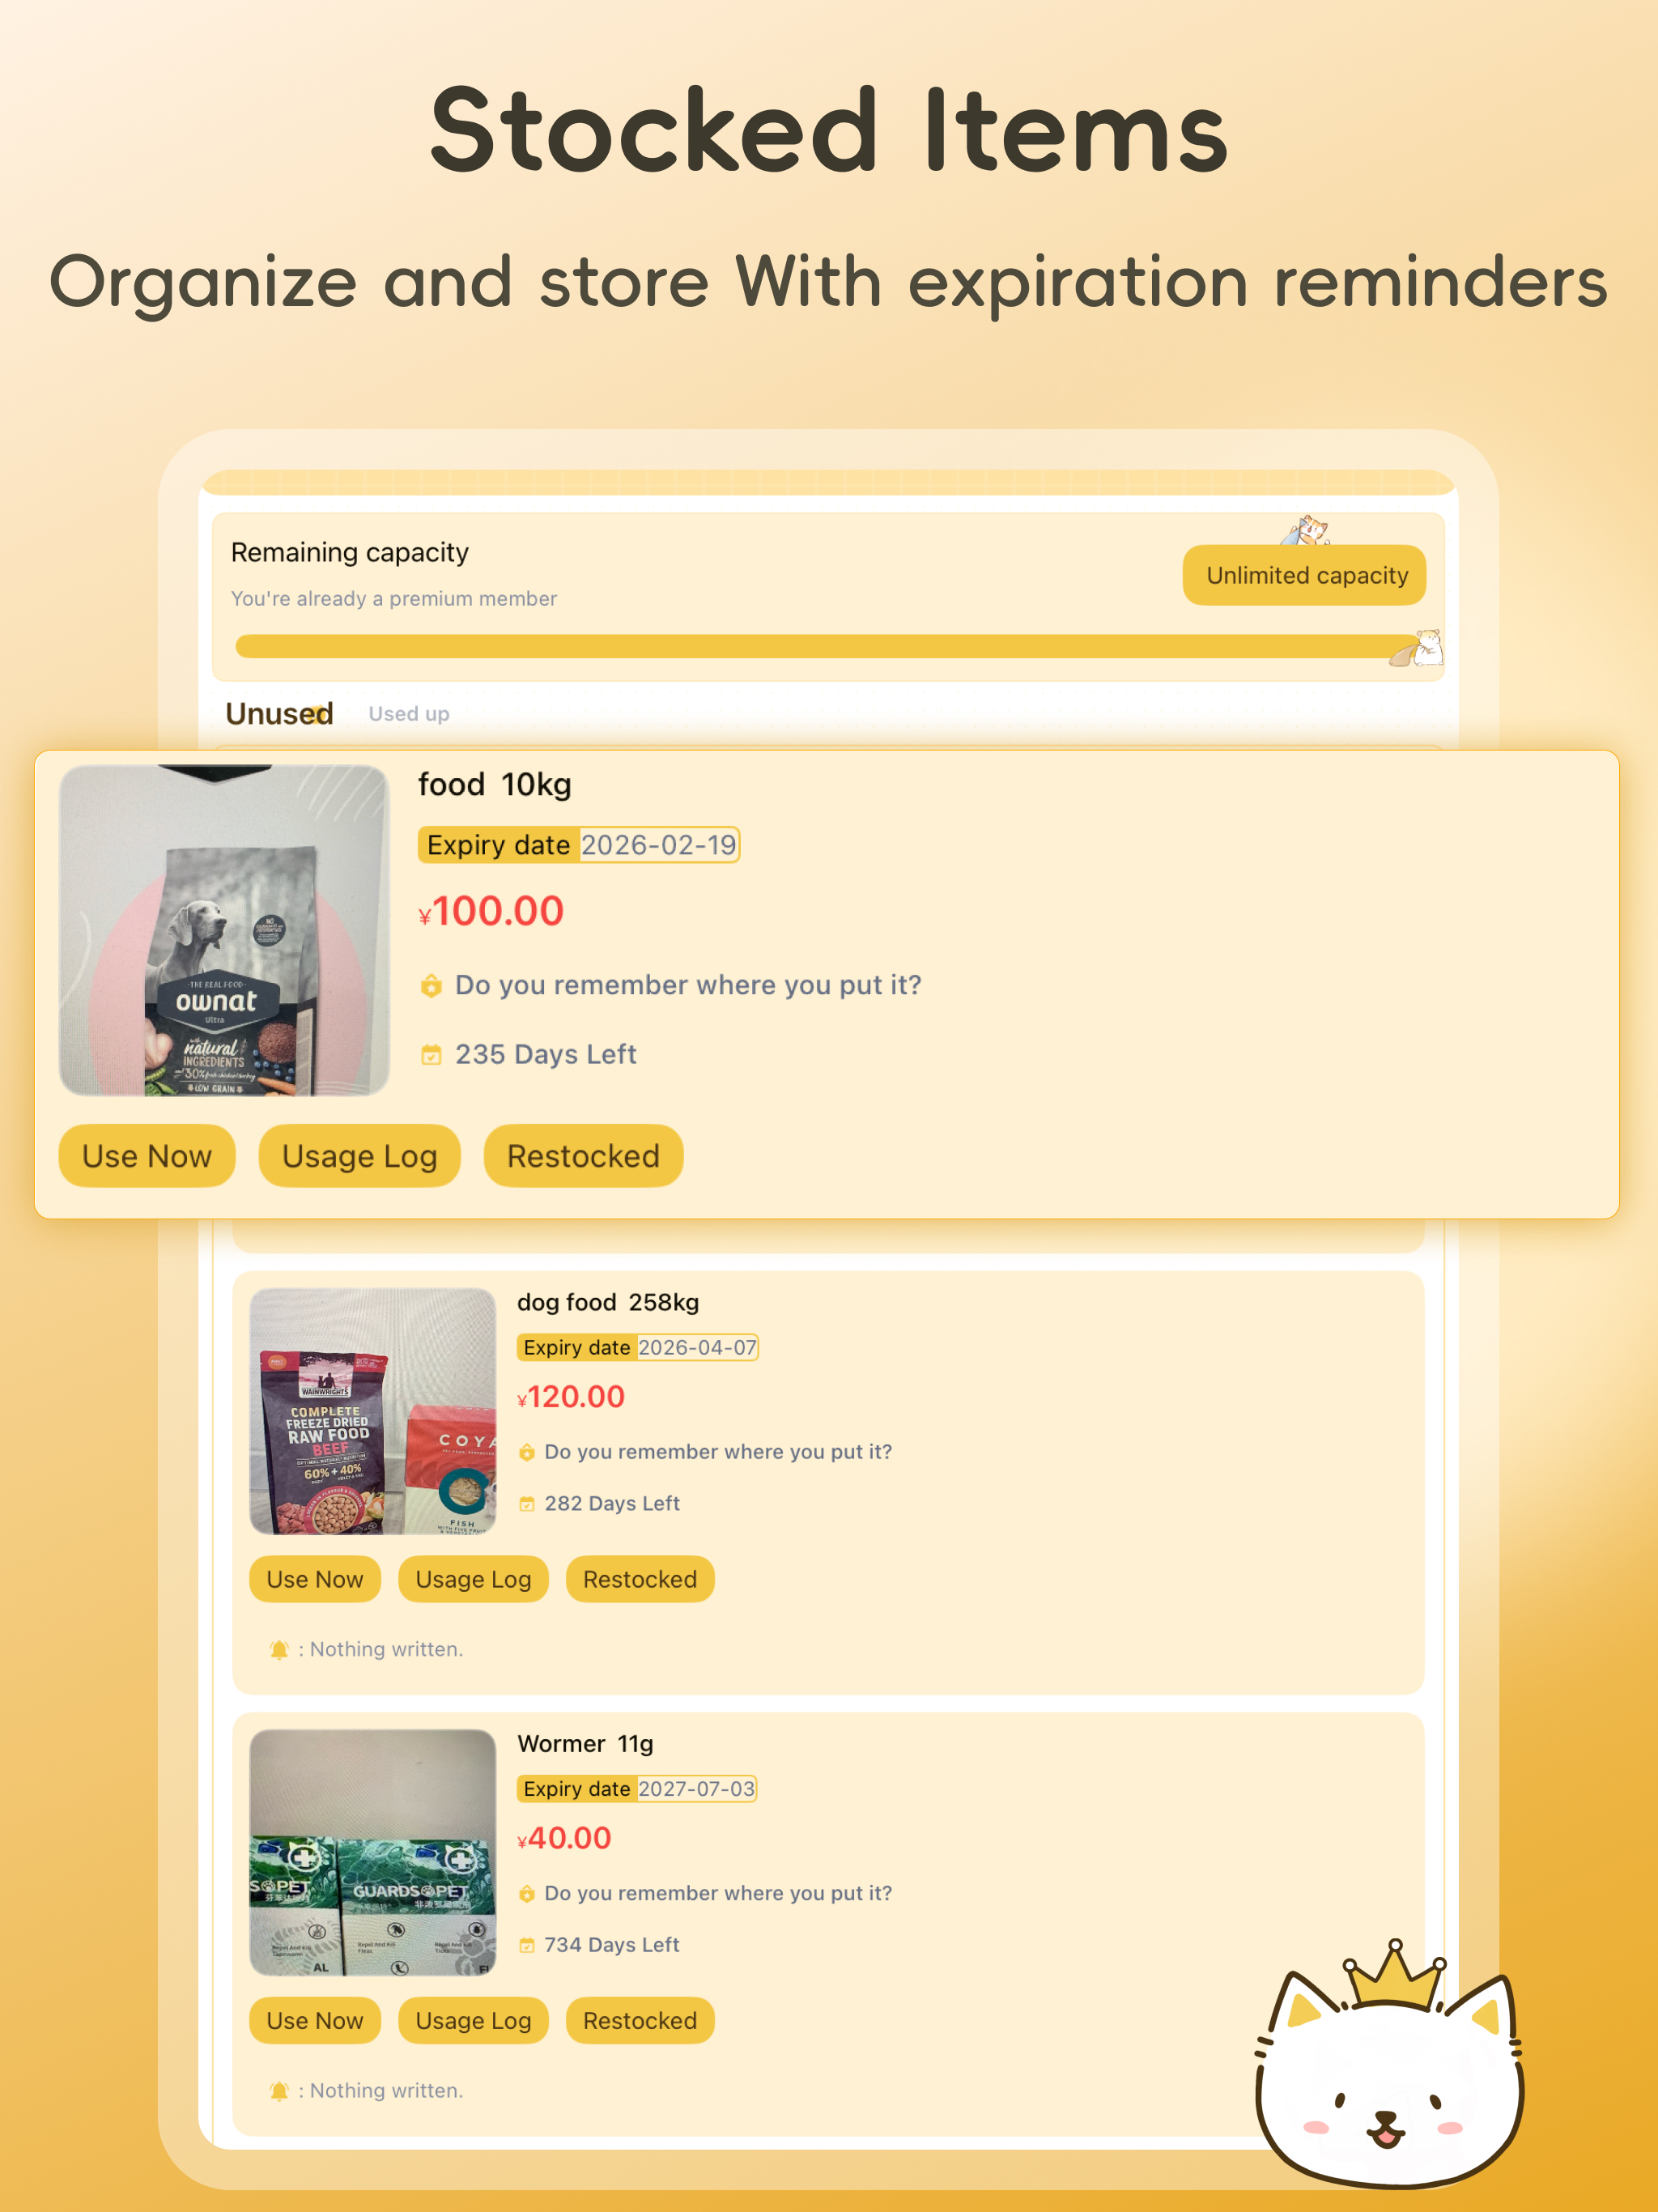This screenshot has height=2212, width=1658.
Task: Open the Wormer product photo thumbnail
Action: [373, 1853]
